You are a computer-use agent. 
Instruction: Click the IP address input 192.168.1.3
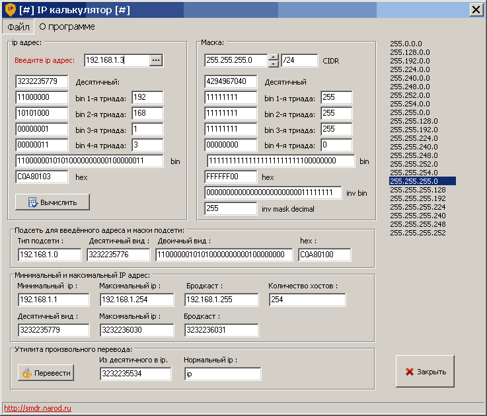[117, 60]
